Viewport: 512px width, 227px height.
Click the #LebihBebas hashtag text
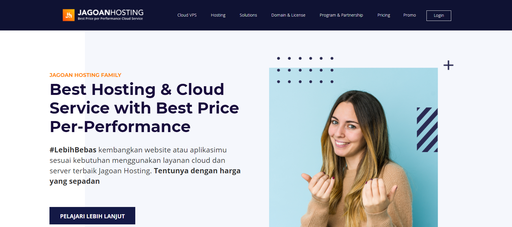[73, 150]
